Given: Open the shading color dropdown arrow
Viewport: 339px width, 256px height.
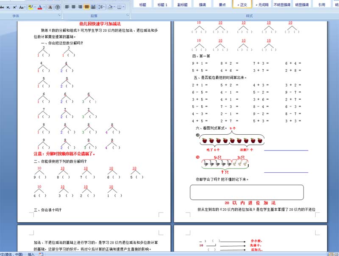Looking at the screenshot, I should pyautogui.click(x=114, y=7).
